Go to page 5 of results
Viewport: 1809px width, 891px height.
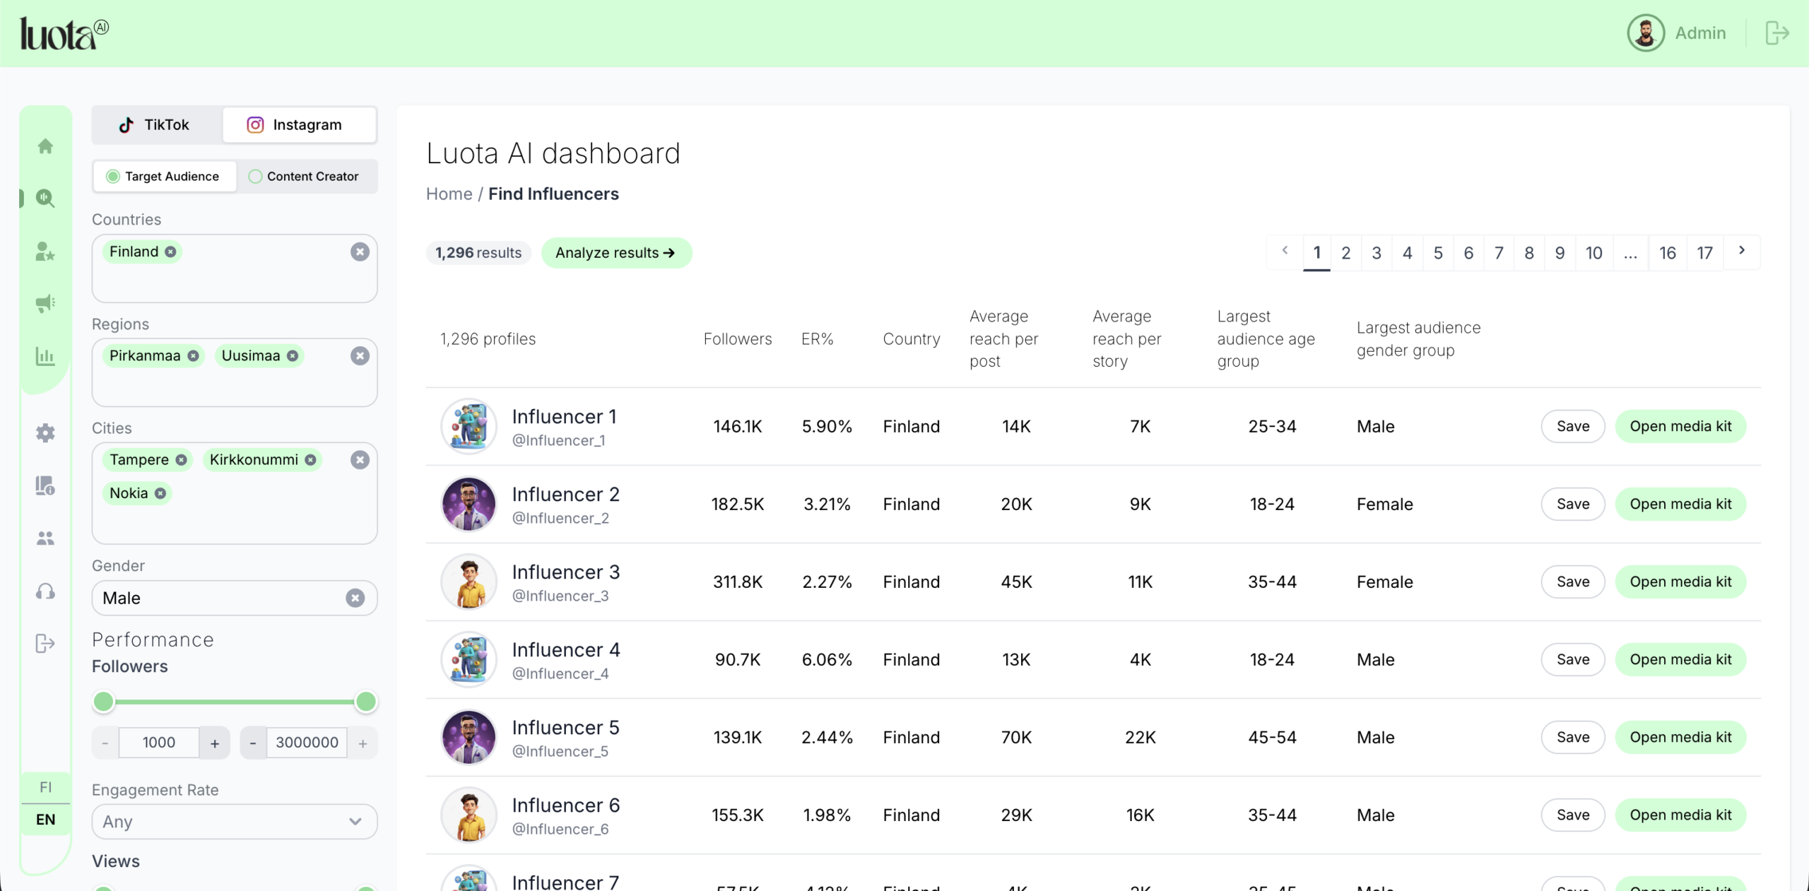pyautogui.click(x=1437, y=253)
